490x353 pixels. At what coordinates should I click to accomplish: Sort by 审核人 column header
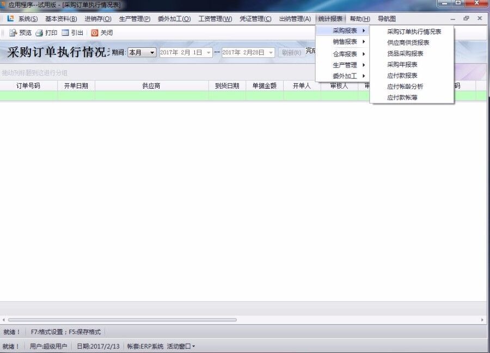click(x=339, y=86)
